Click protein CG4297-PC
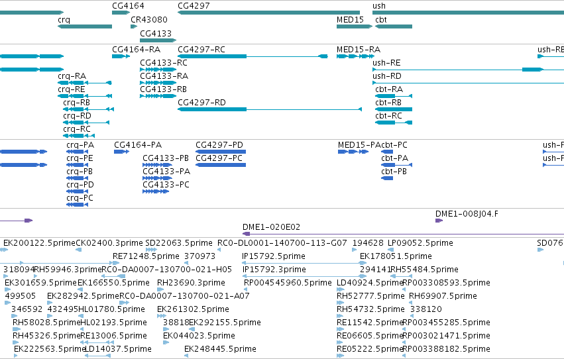This screenshot has width=564, height=359. [x=219, y=158]
